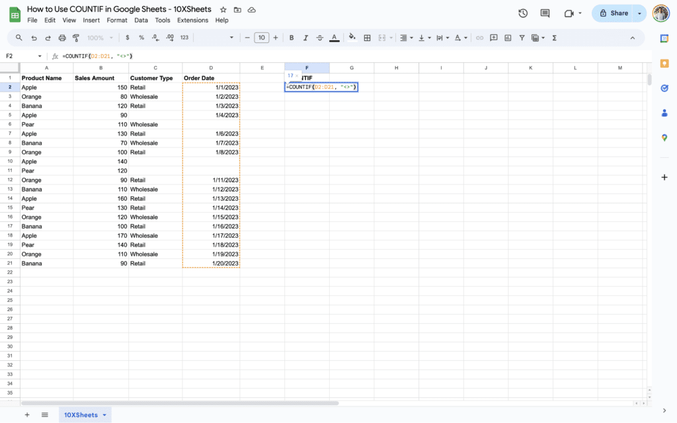This screenshot has width=677, height=423.
Task: Open the paint format tool
Action: [76, 38]
